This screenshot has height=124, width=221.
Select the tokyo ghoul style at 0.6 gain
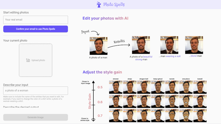[x=158, y=101]
